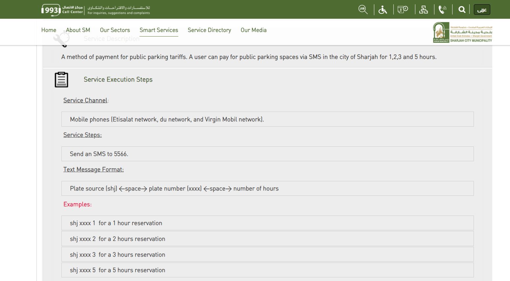
Task: Open the About SM menu
Action: [x=78, y=30]
